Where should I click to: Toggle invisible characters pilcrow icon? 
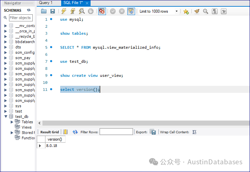pyautogui.click(x=215, y=11)
